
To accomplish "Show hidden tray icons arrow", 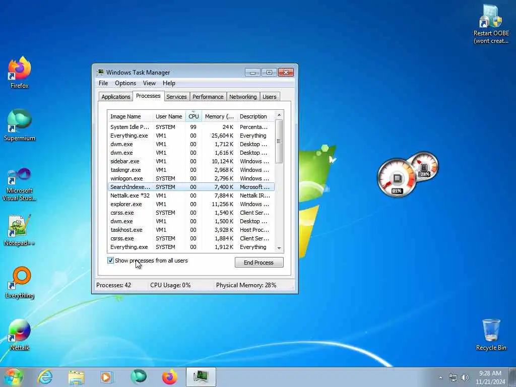I will coord(440,378).
